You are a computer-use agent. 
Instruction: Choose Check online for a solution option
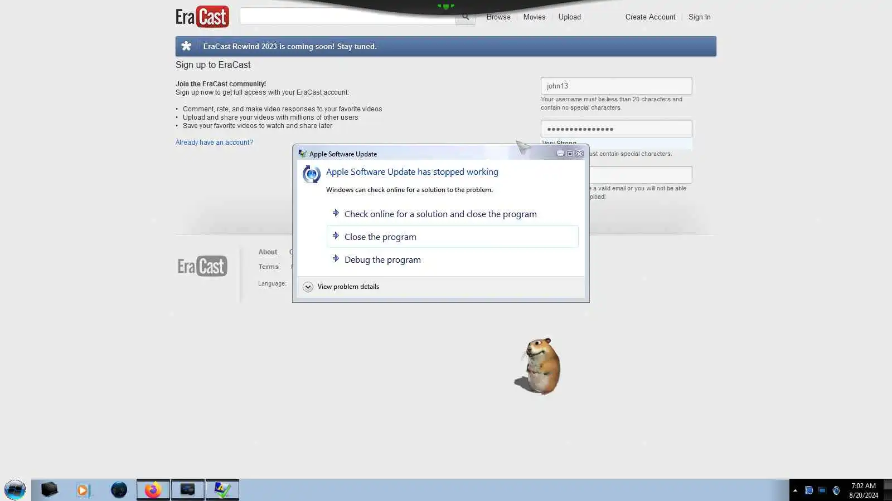click(x=452, y=214)
